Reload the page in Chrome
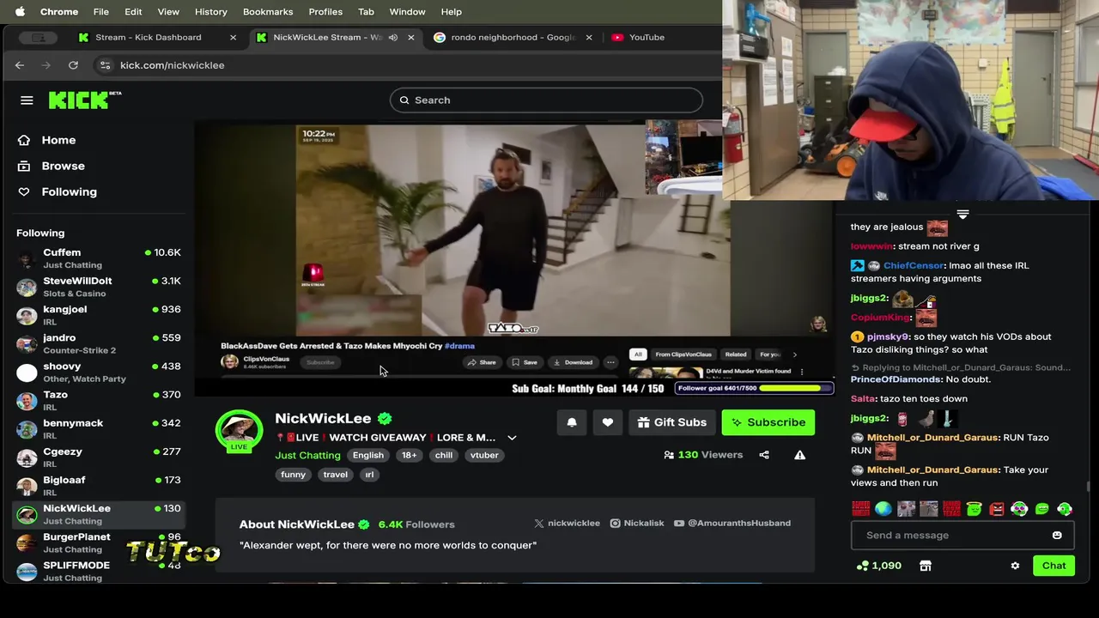Image resolution: width=1099 pixels, height=618 pixels. (x=73, y=65)
